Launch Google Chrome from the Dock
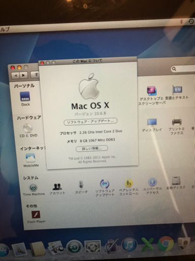Viewport: 195px width, 261px height. 166,243
